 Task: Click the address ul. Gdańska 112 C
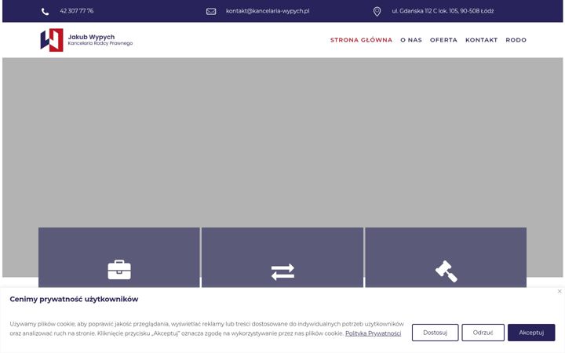(x=443, y=11)
